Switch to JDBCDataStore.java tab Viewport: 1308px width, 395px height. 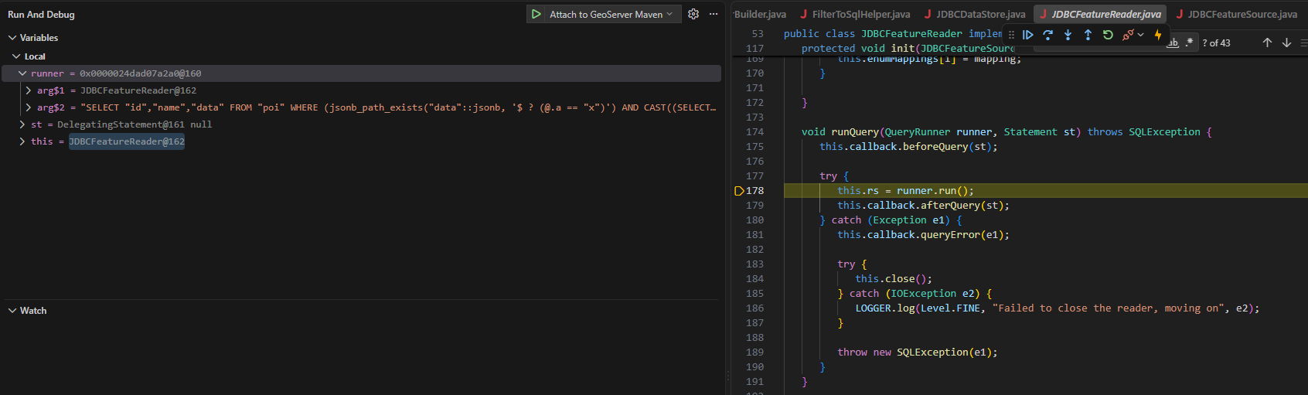click(x=975, y=14)
